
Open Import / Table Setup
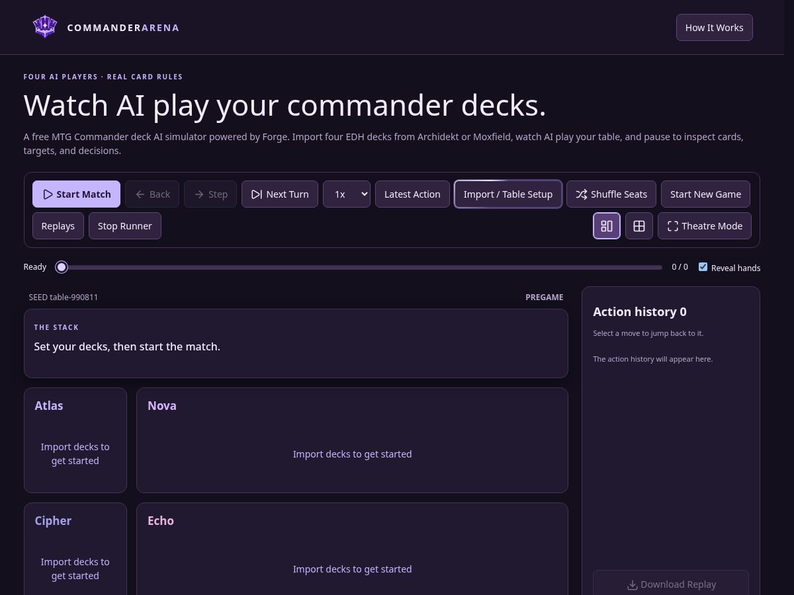coord(508,194)
